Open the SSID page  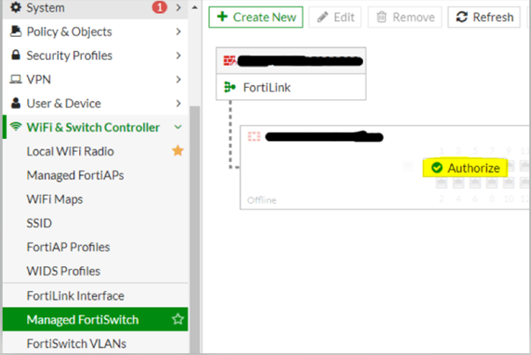pos(95,223)
